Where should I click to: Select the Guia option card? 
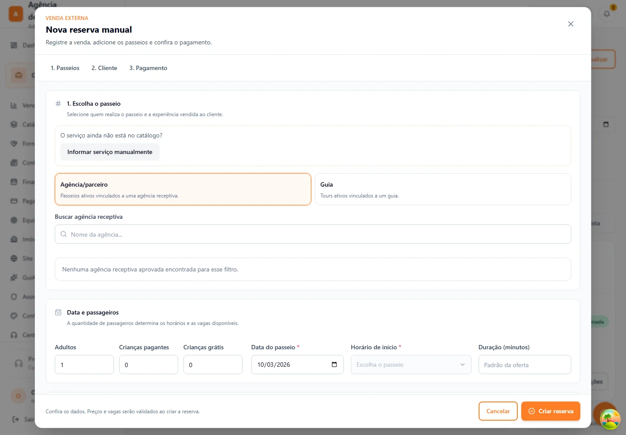(443, 189)
